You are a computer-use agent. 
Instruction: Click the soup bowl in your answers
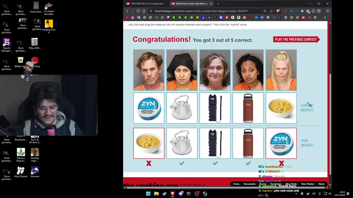pyautogui.click(x=149, y=143)
